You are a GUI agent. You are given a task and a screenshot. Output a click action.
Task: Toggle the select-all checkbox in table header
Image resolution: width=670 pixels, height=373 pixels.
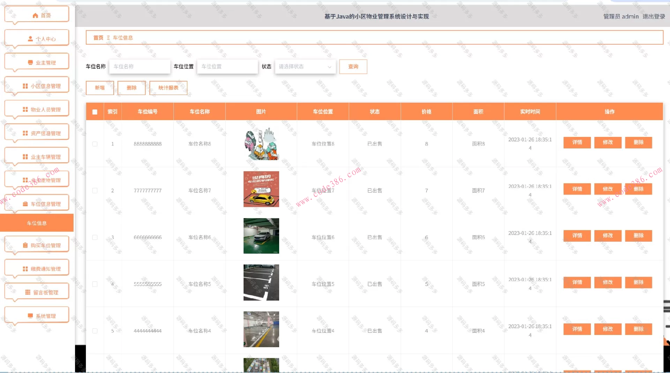pyautogui.click(x=95, y=112)
